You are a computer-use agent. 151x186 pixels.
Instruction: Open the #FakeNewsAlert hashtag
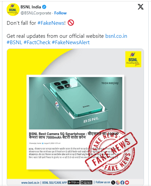pos(71,42)
